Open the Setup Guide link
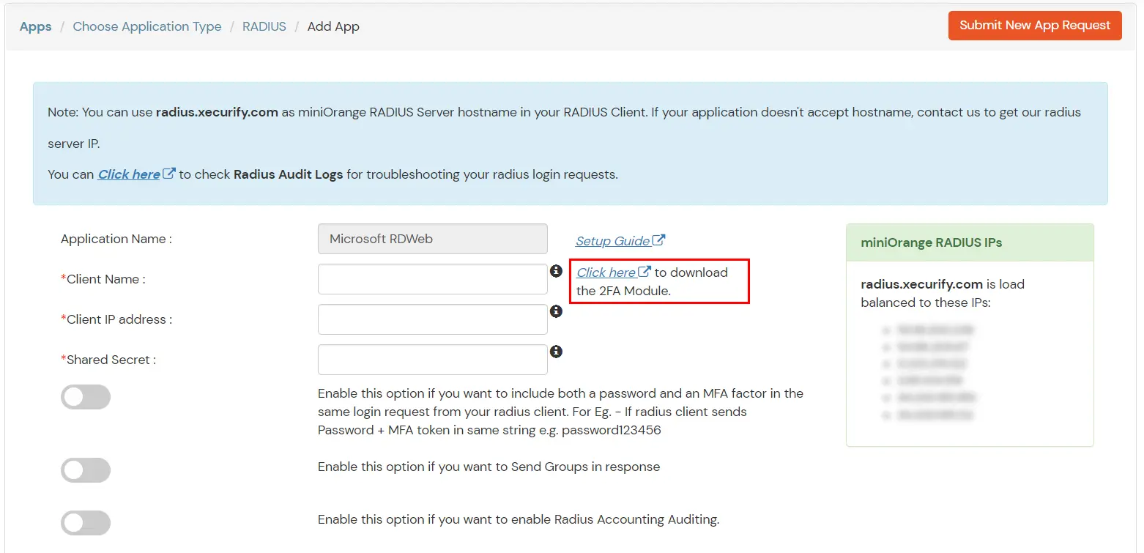1144x553 pixels. tap(613, 241)
